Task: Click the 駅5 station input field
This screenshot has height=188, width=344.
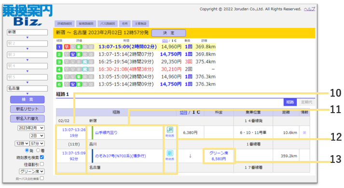Action: pyautogui.click(x=27, y=77)
